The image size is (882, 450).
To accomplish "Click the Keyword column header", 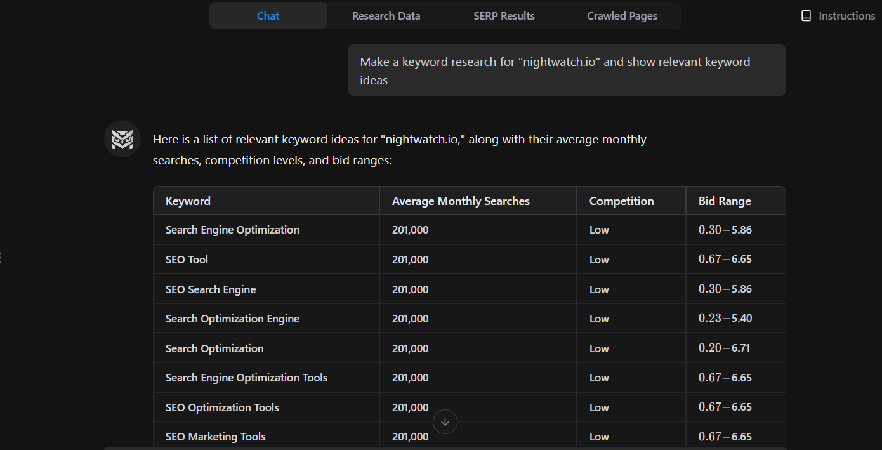I will (188, 201).
